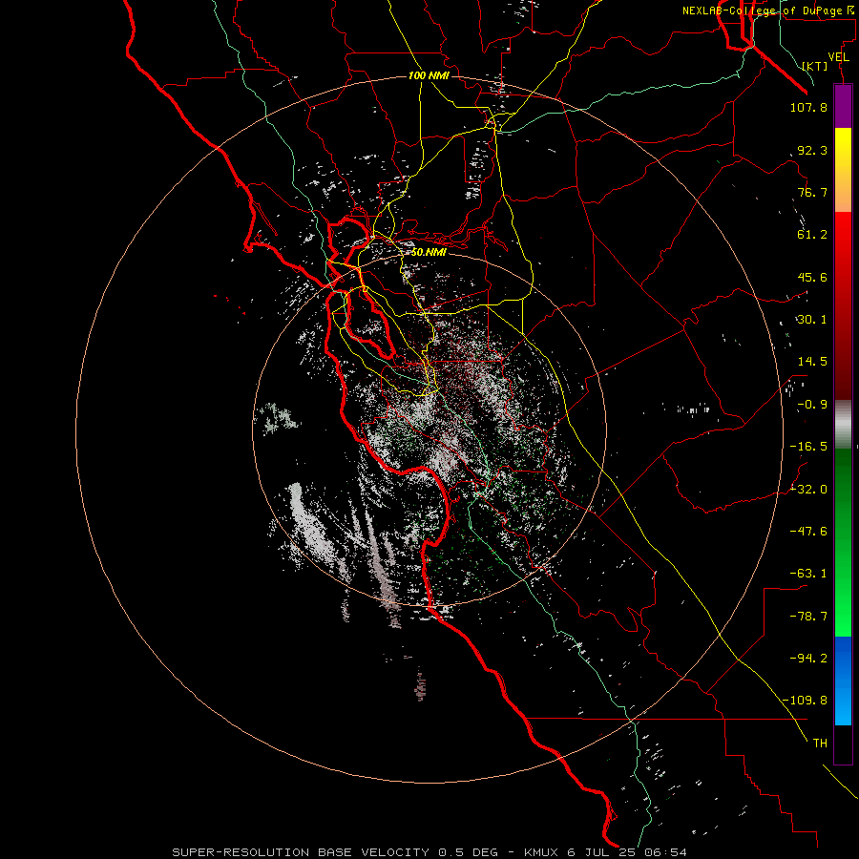Screen dimensions: 859x859
Task: Click the TH threshold label
Action: point(820,744)
